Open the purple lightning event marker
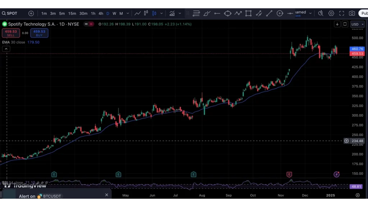Screen dimensions: 368x207 pyautogui.click(x=336, y=174)
